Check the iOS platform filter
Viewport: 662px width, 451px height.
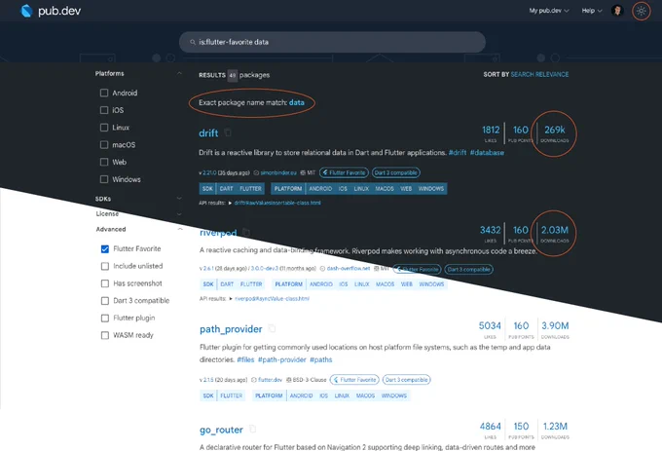pos(104,110)
